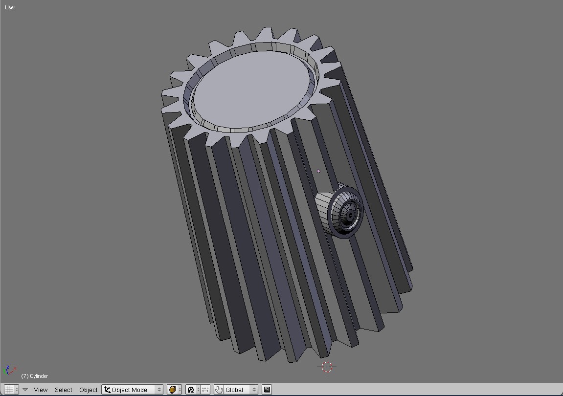
Task: Open the pivot point selector
Action: tap(193, 390)
